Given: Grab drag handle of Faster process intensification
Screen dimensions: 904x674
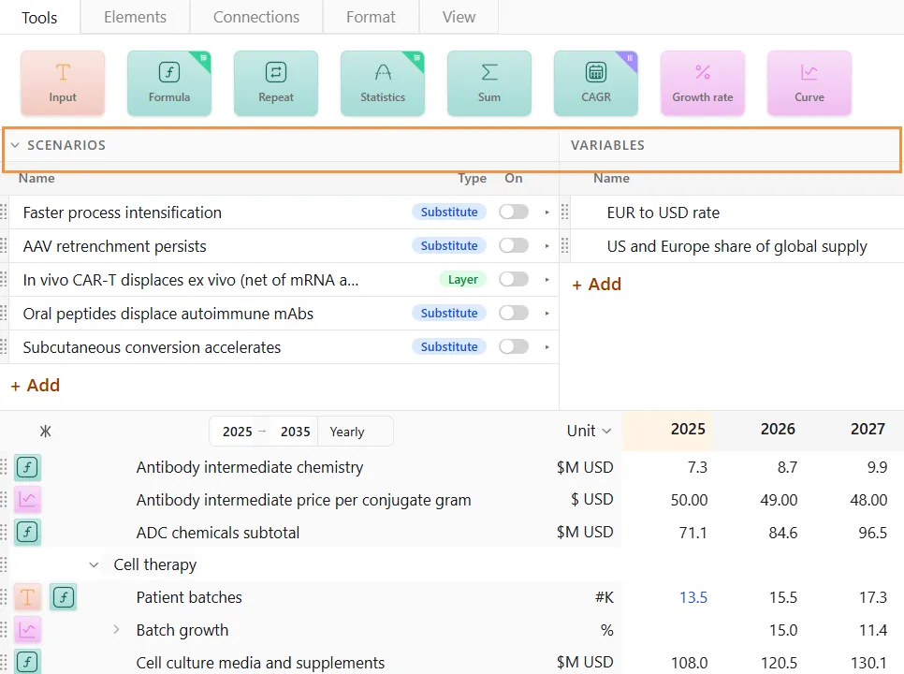Looking at the screenshot, I should (x=4, y=212).
